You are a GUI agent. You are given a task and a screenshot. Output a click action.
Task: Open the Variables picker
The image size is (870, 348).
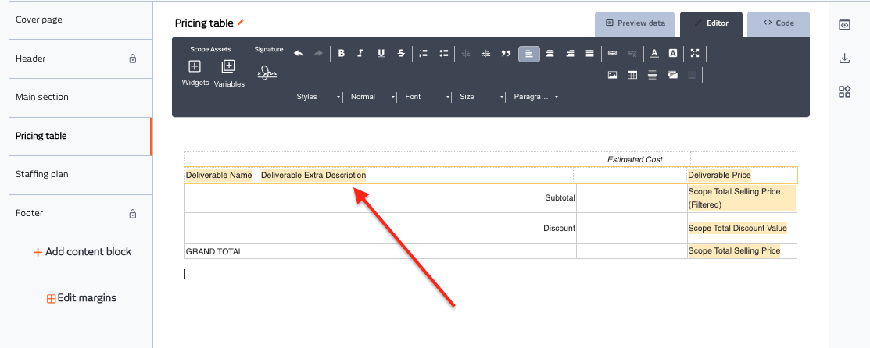[229, 72]
